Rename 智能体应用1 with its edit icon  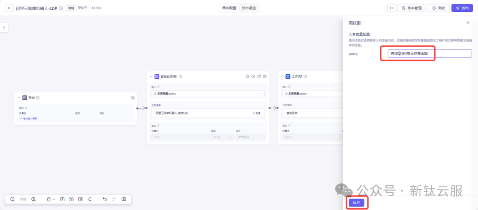pos(181,76)
